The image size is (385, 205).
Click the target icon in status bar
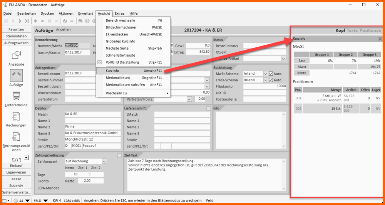[x=16, y=201]
